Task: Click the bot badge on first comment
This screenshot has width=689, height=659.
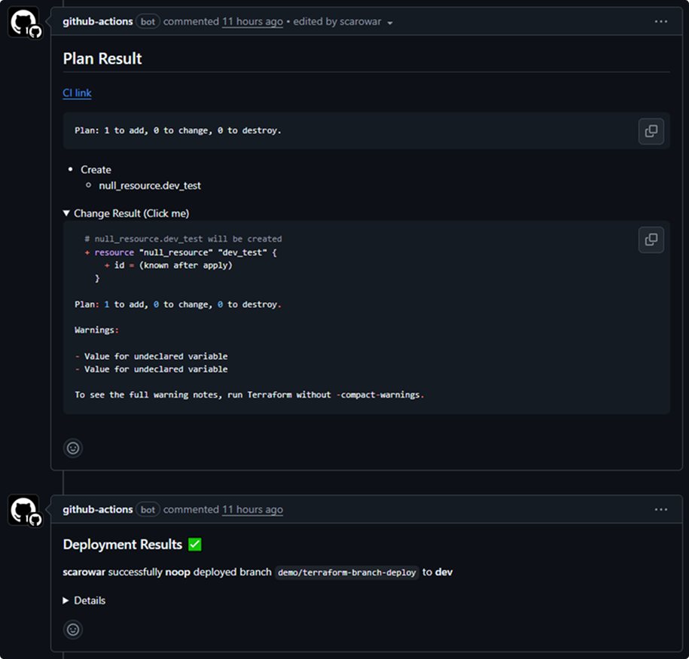Action: pyautogui.click(x=148, y=22)
